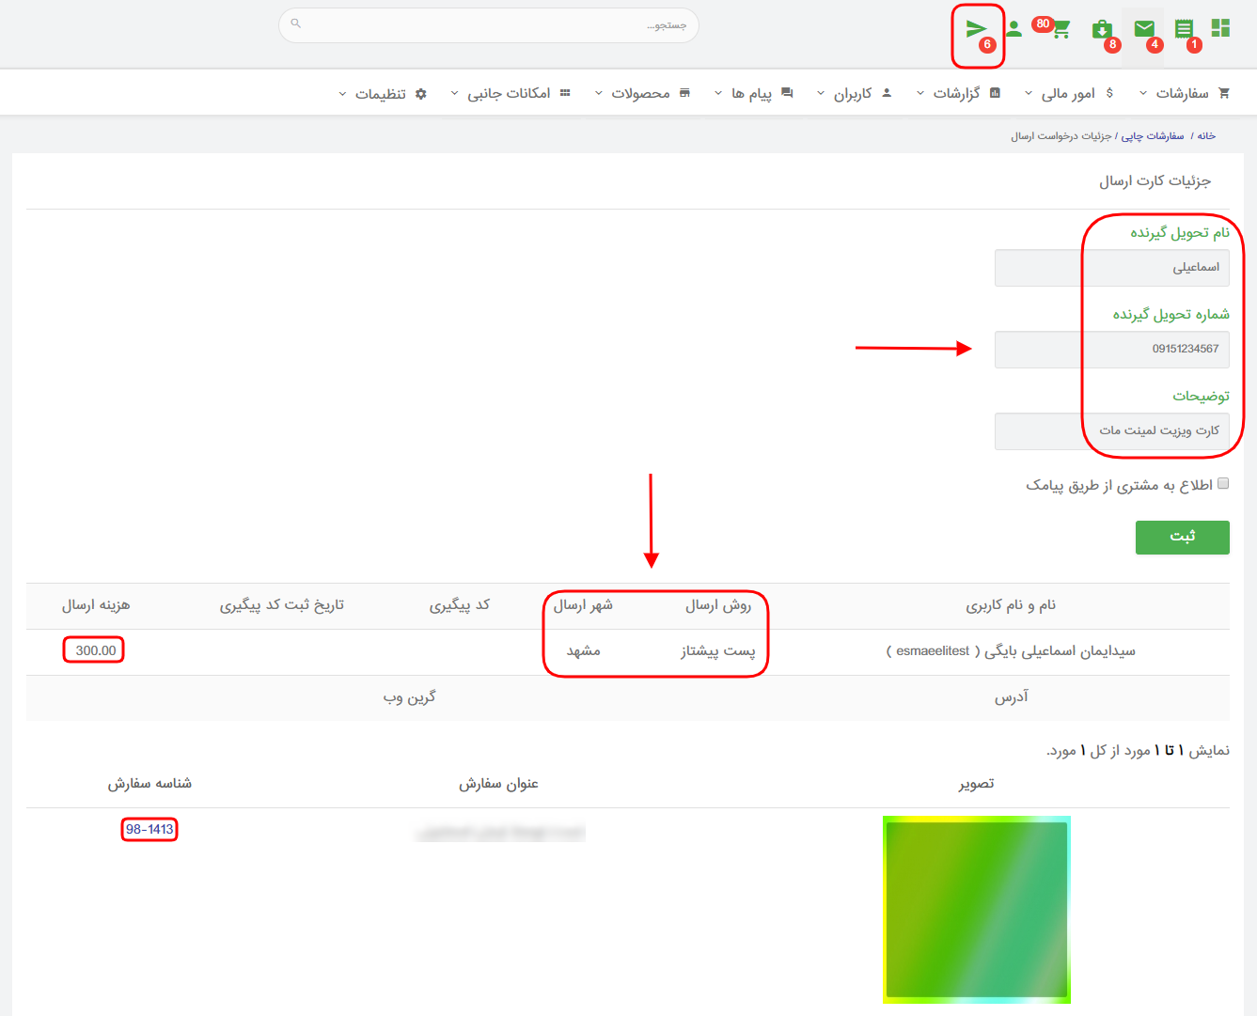Open the گزارشات menu
Image resolution: width=1257 pixels, height=1016 pixels.
click(x=958, y=93)
